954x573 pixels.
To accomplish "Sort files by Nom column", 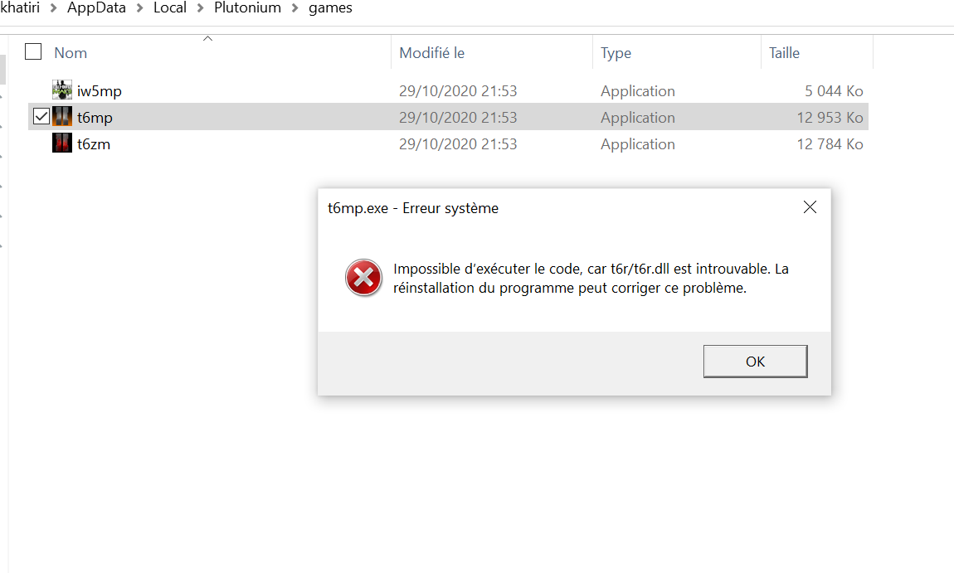I will coord(71,53).
